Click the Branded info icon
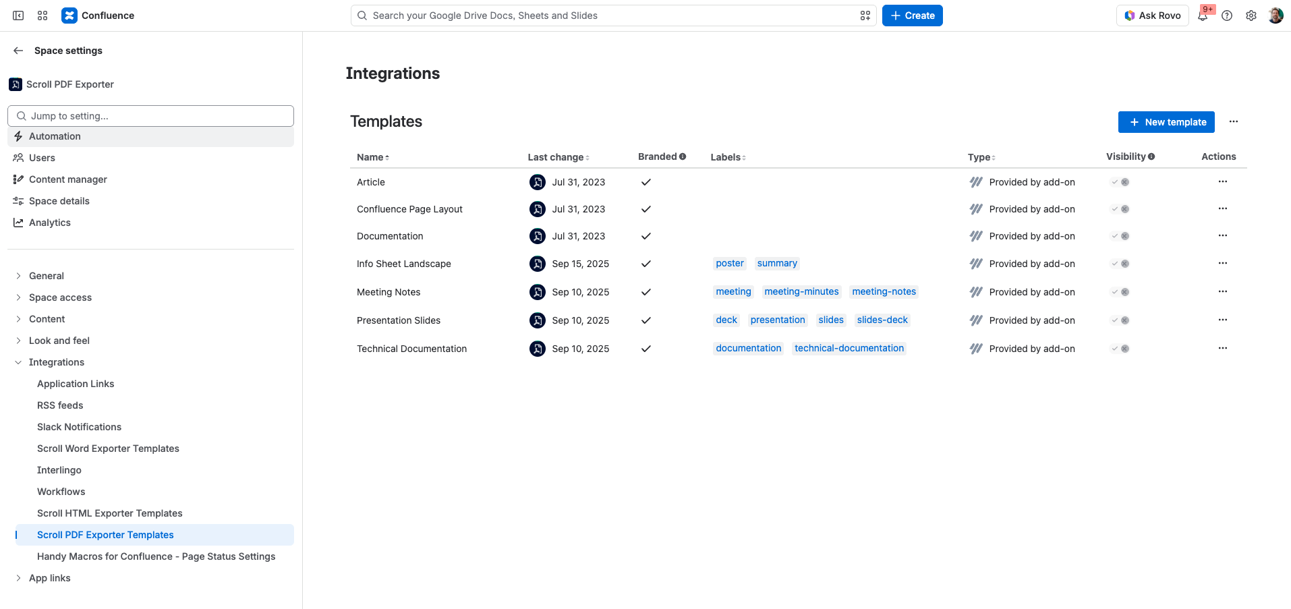1291x609 pixels. pyautogui.click(x=683, y=156)
